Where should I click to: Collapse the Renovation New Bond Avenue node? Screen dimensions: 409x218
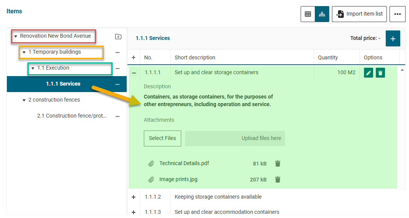click(x=16, y=37)
